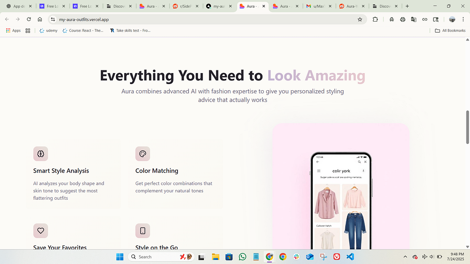The image size is (470, 264).
Task: Open Notepad from the taskbar
Action: 256,257
